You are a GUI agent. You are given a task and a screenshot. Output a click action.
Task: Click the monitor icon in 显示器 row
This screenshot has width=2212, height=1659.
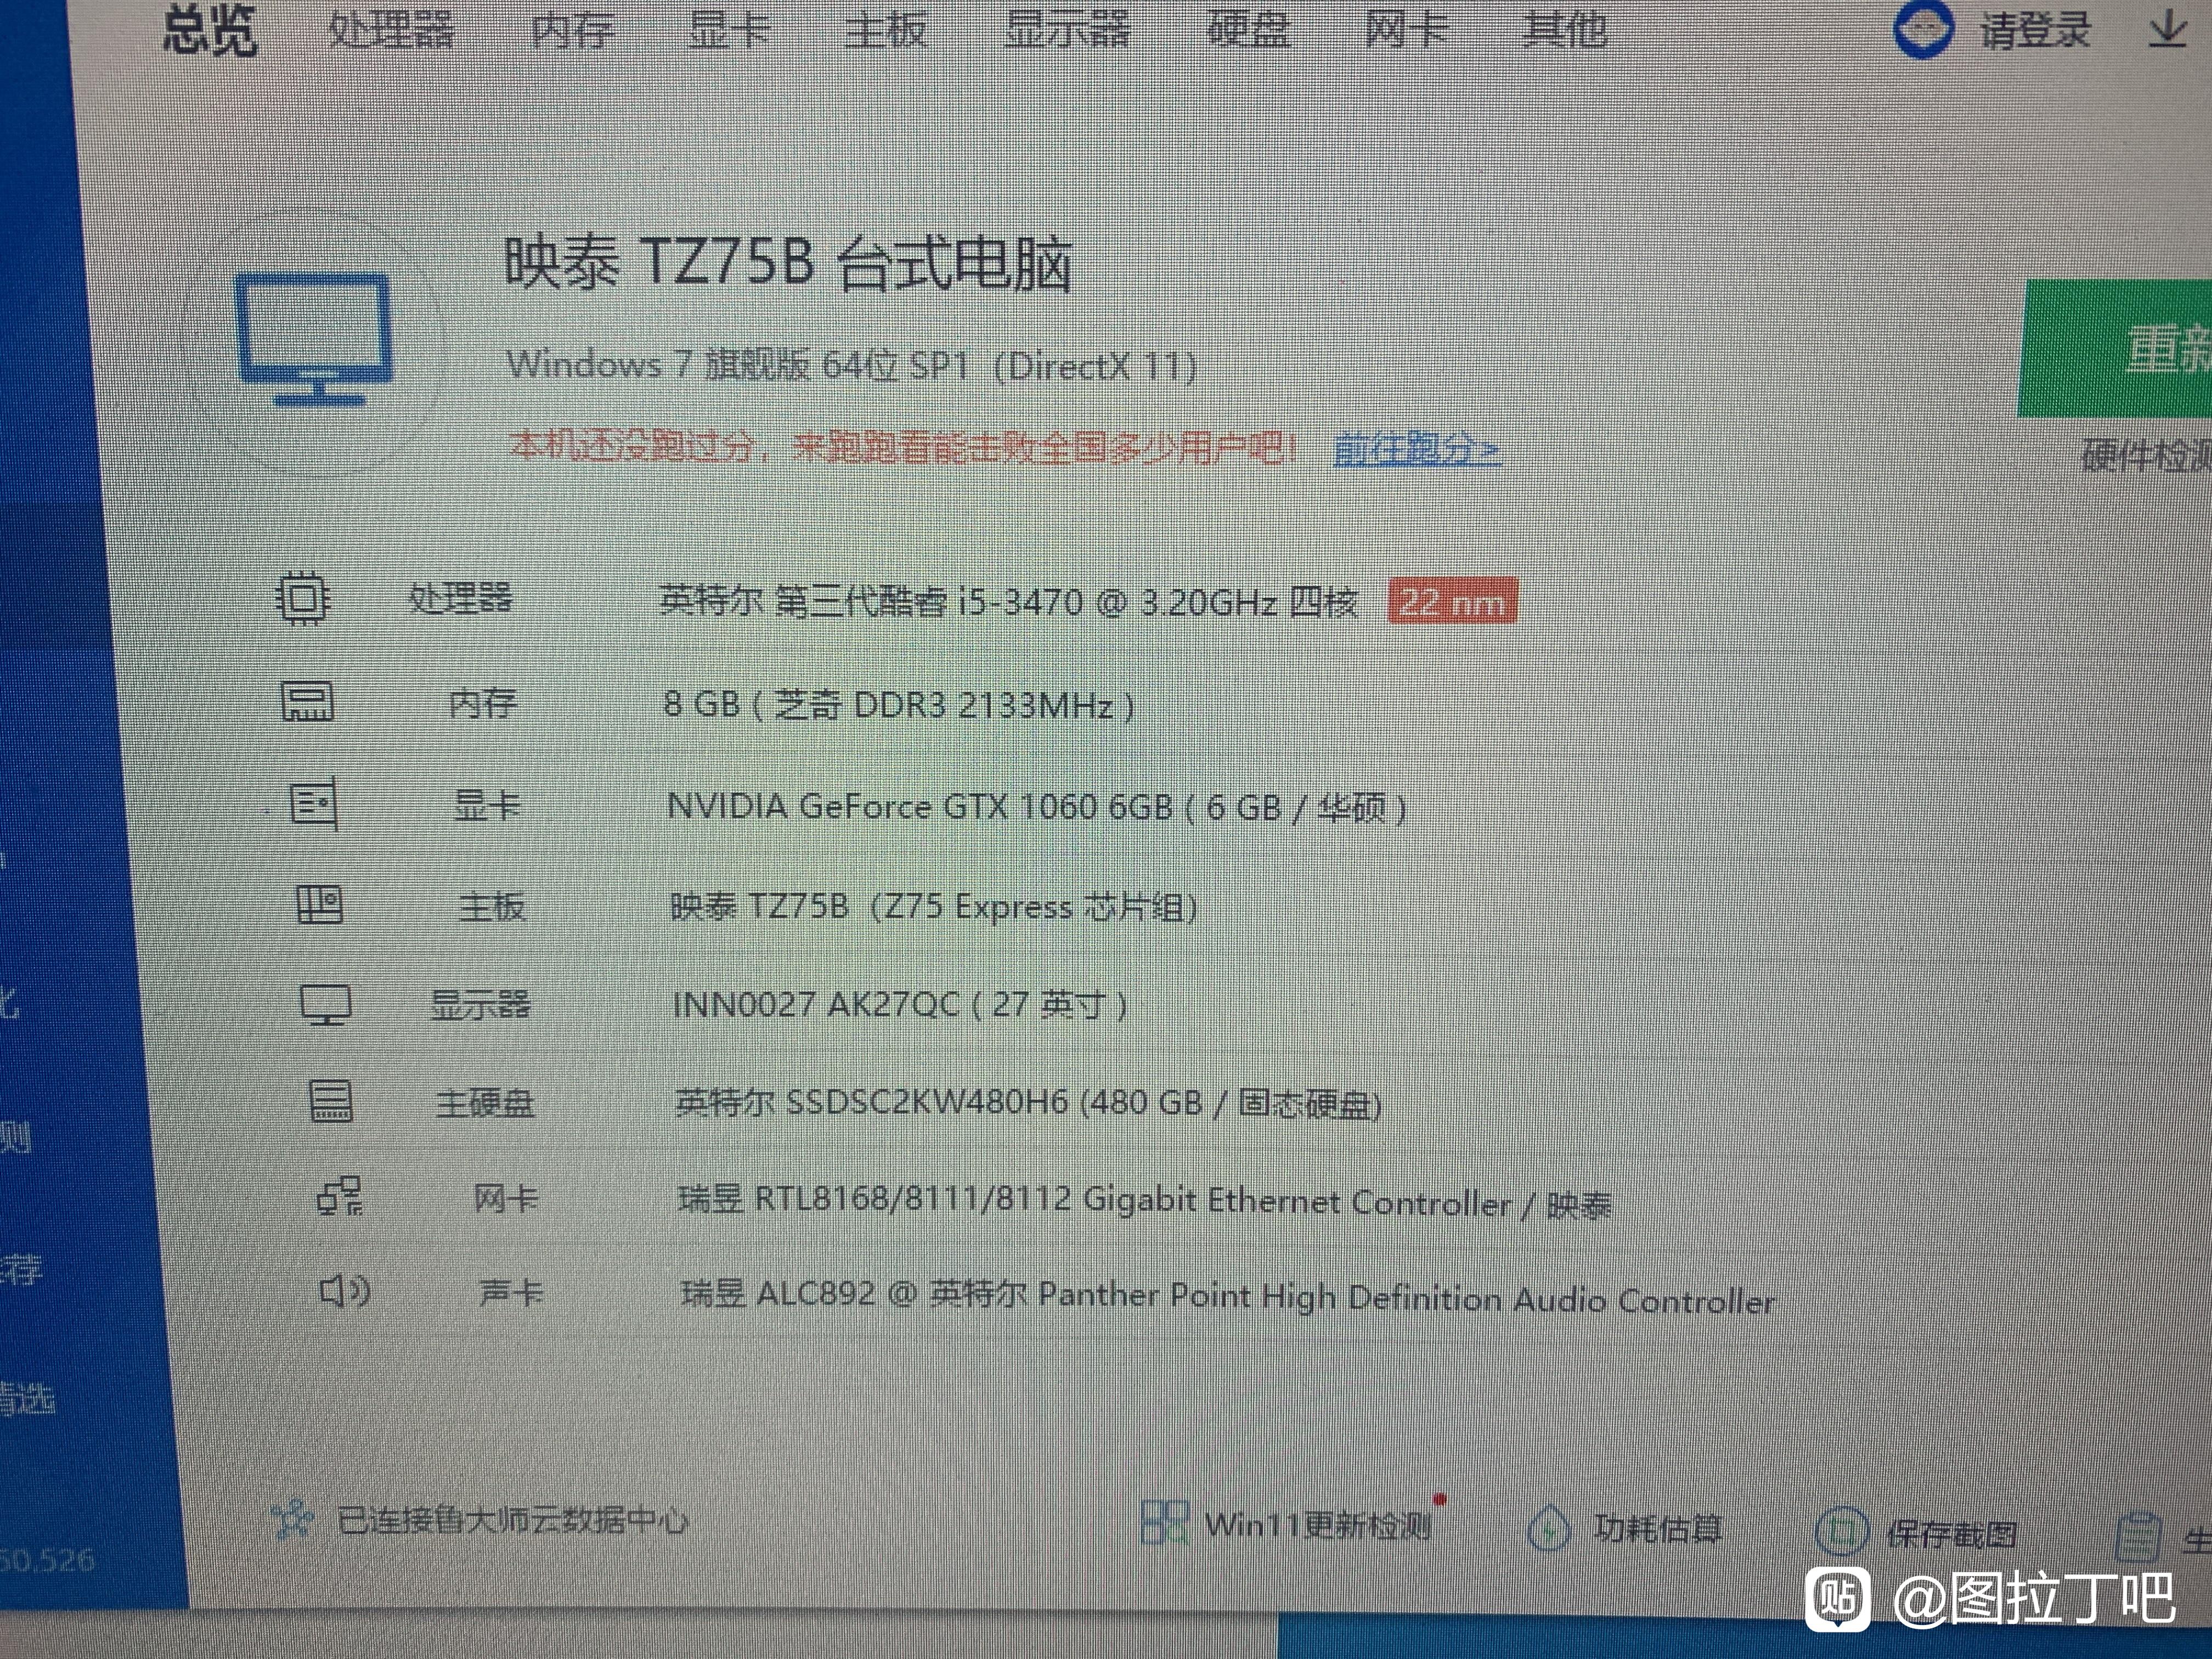click(326, 1005)
